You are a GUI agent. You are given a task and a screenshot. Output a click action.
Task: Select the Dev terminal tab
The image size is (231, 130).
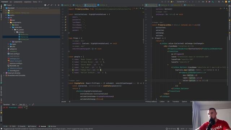tap(14, 104)
